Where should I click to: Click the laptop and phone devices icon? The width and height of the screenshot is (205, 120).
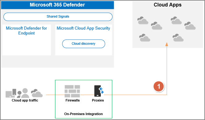11,93
